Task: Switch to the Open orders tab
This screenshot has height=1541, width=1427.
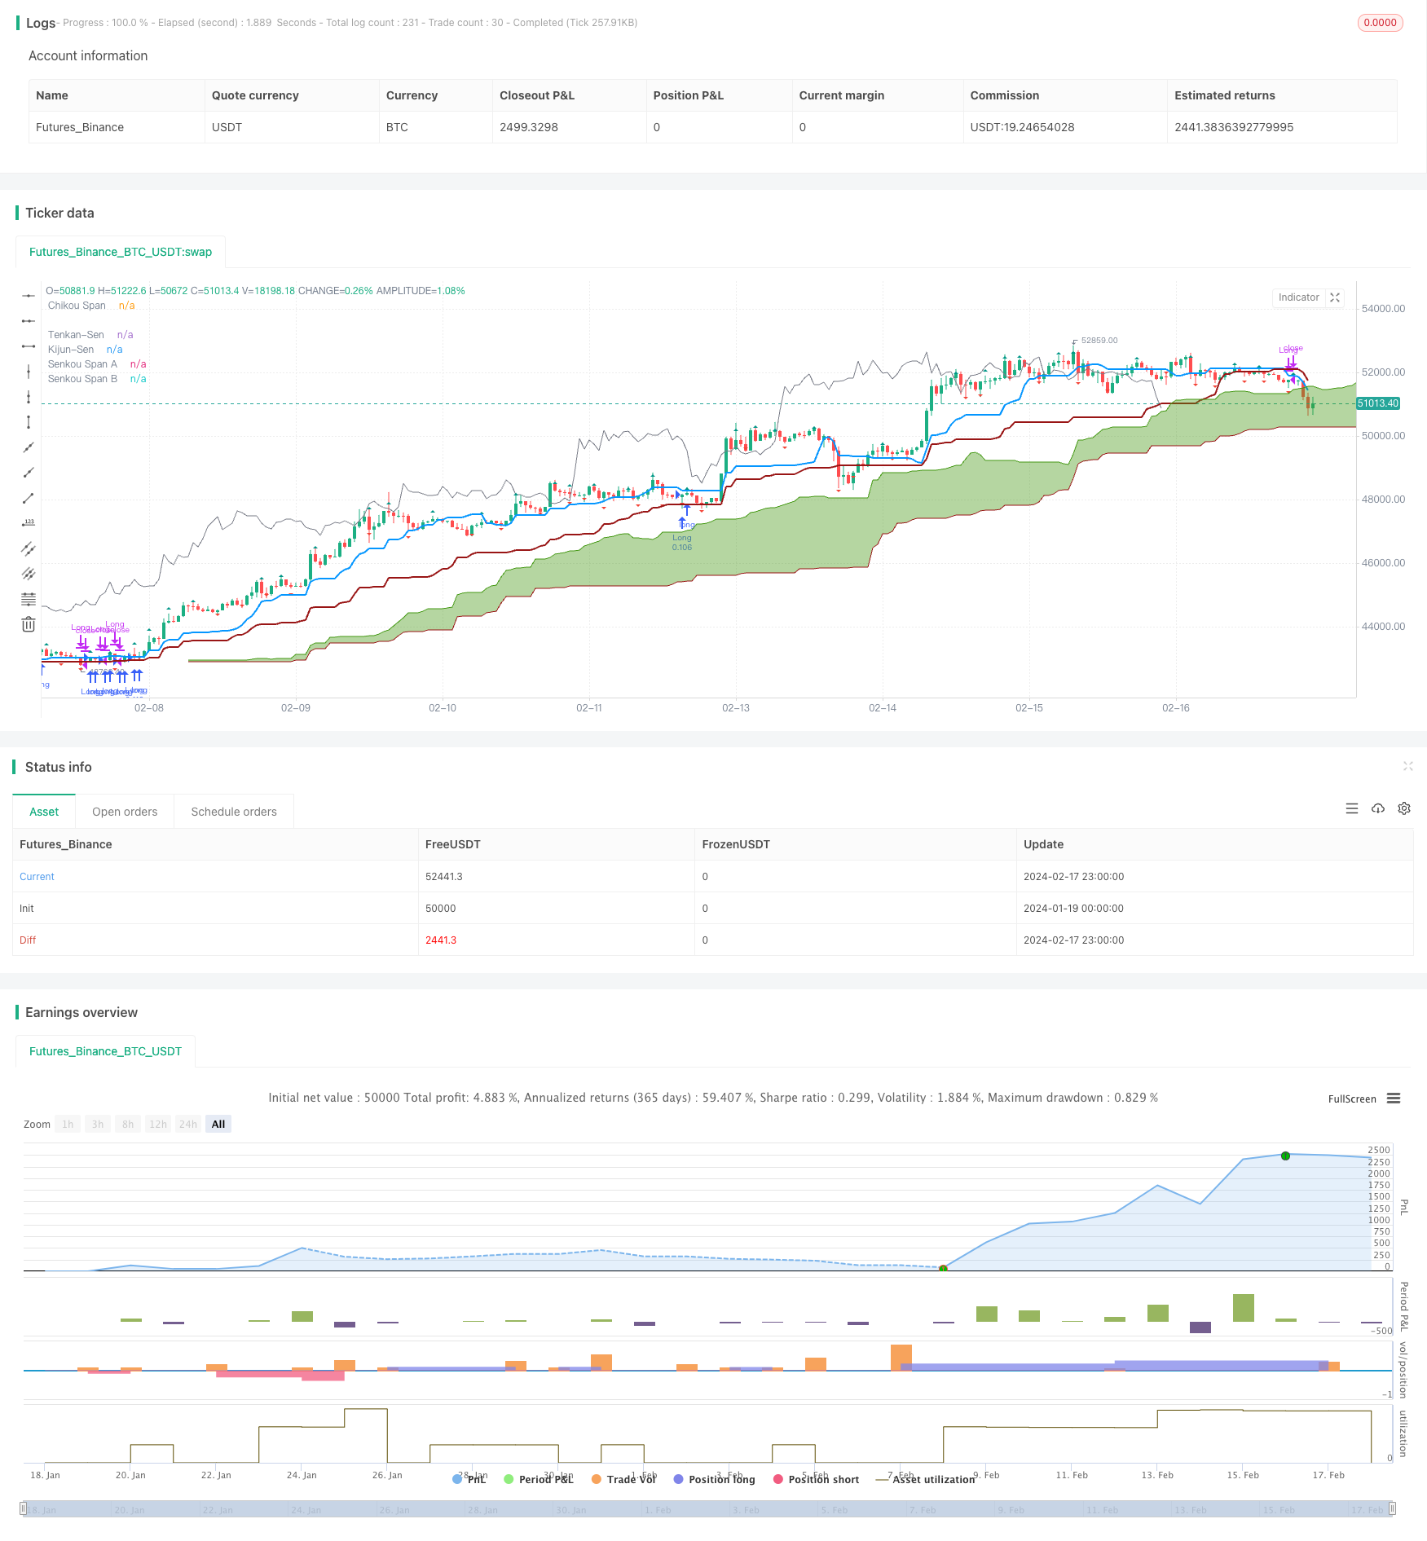Action: [x=125, y=812]
